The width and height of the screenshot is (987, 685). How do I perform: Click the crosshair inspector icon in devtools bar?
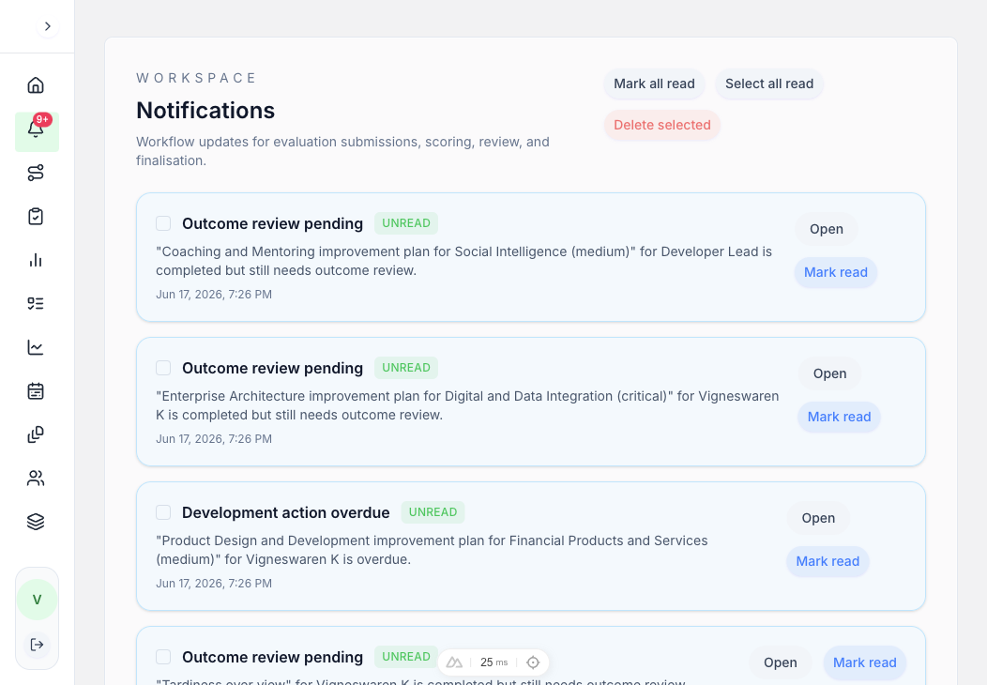[x=533, y=662]
